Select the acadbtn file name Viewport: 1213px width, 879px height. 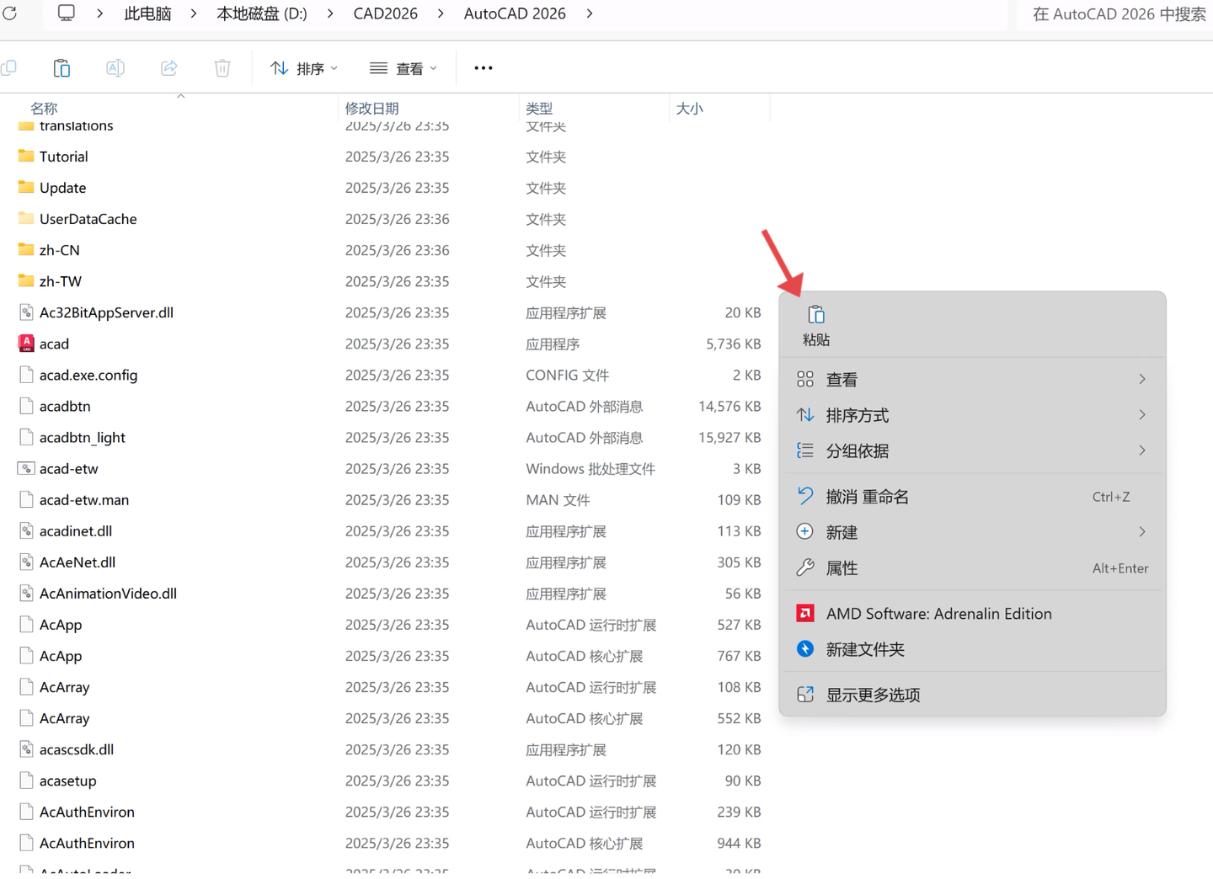65,406
